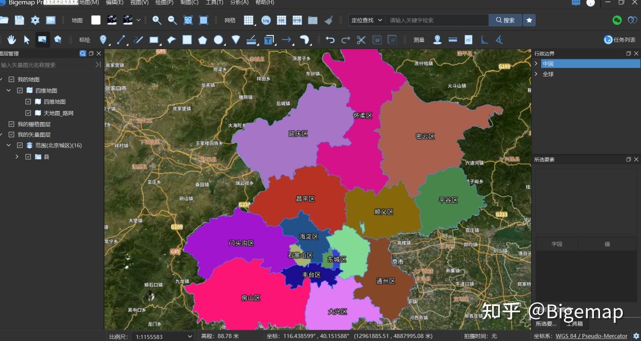The image size is (641, 341).
Task: Switch to the 工具箱 tab
Action: tap(574, 324)
